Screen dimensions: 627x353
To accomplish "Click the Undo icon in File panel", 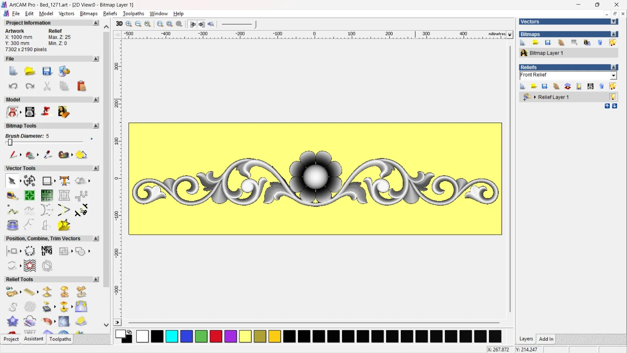I will [x=13, y=86].
